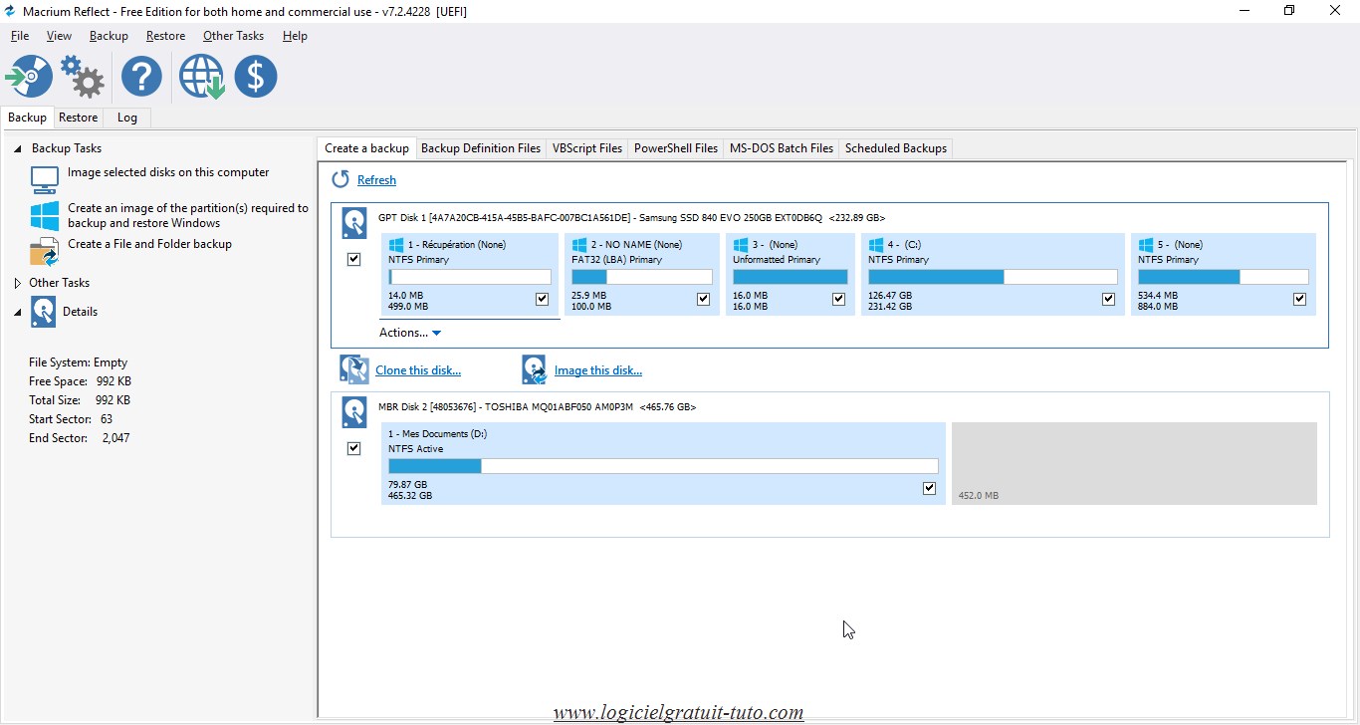Click Windows flag icon on C: partition
This screenshot has width=1360, height=725.
875,244
